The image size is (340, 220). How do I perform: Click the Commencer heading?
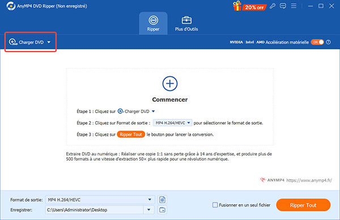170,100
